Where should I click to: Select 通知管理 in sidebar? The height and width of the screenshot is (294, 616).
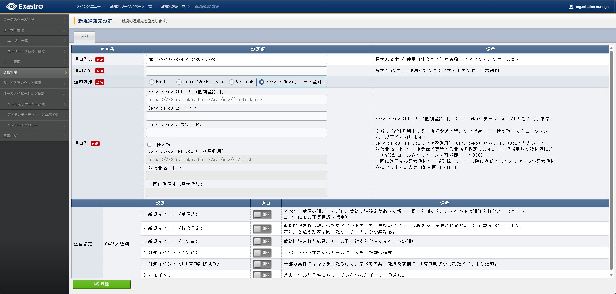point(35,73)
